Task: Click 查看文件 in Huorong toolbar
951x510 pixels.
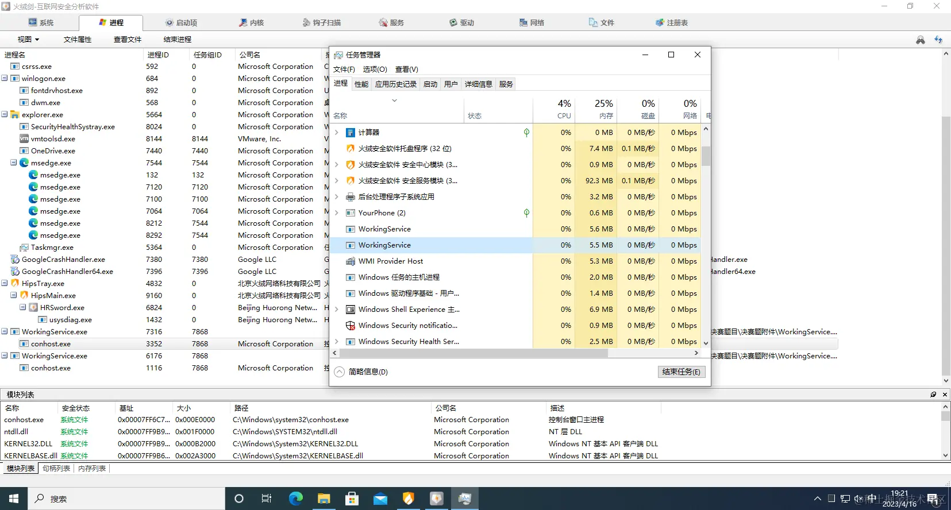Action: click(x=128, y=40)
